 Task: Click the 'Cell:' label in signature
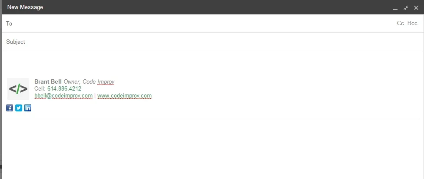(40, 89)
